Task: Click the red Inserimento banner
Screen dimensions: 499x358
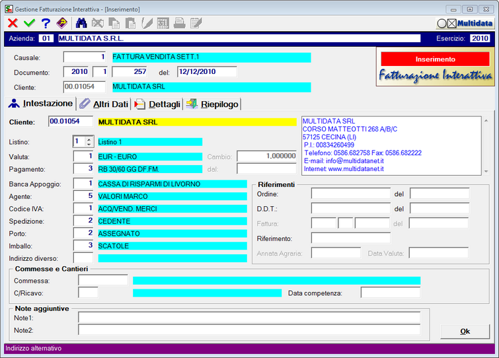Action: coord(435,59)
